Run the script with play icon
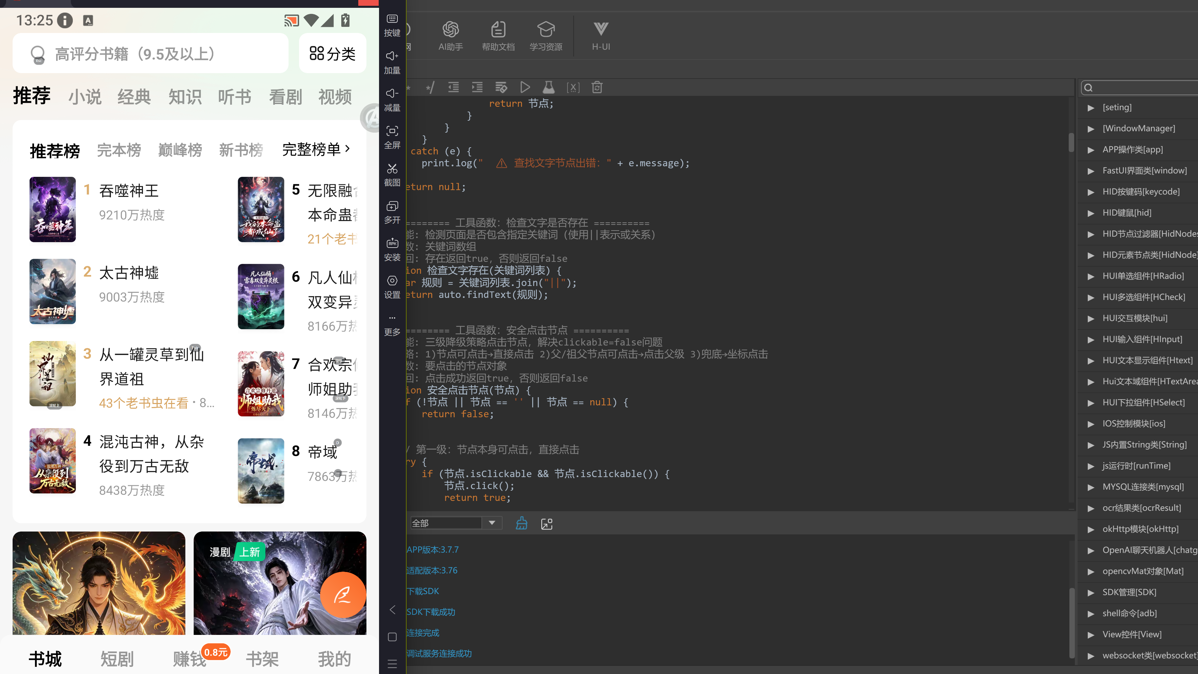Image resolution: width=1198 pixels, height=674 pixels. [525, 87]
